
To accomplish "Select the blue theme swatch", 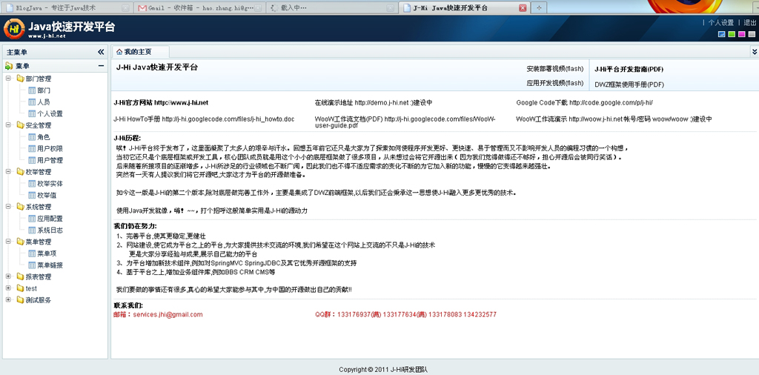I will [722, 34].
